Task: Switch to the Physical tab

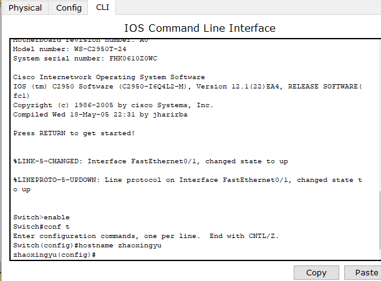Action: (x=25, y=7)
